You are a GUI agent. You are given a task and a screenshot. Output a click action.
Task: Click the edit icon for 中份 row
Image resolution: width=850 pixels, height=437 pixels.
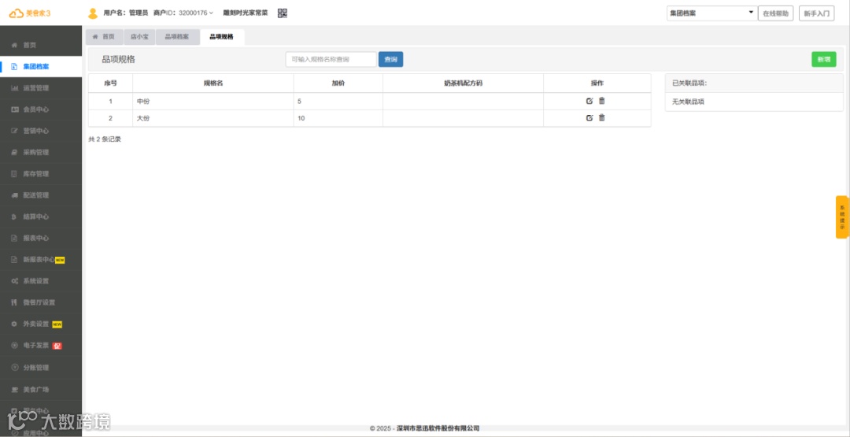tap(589, 101)
